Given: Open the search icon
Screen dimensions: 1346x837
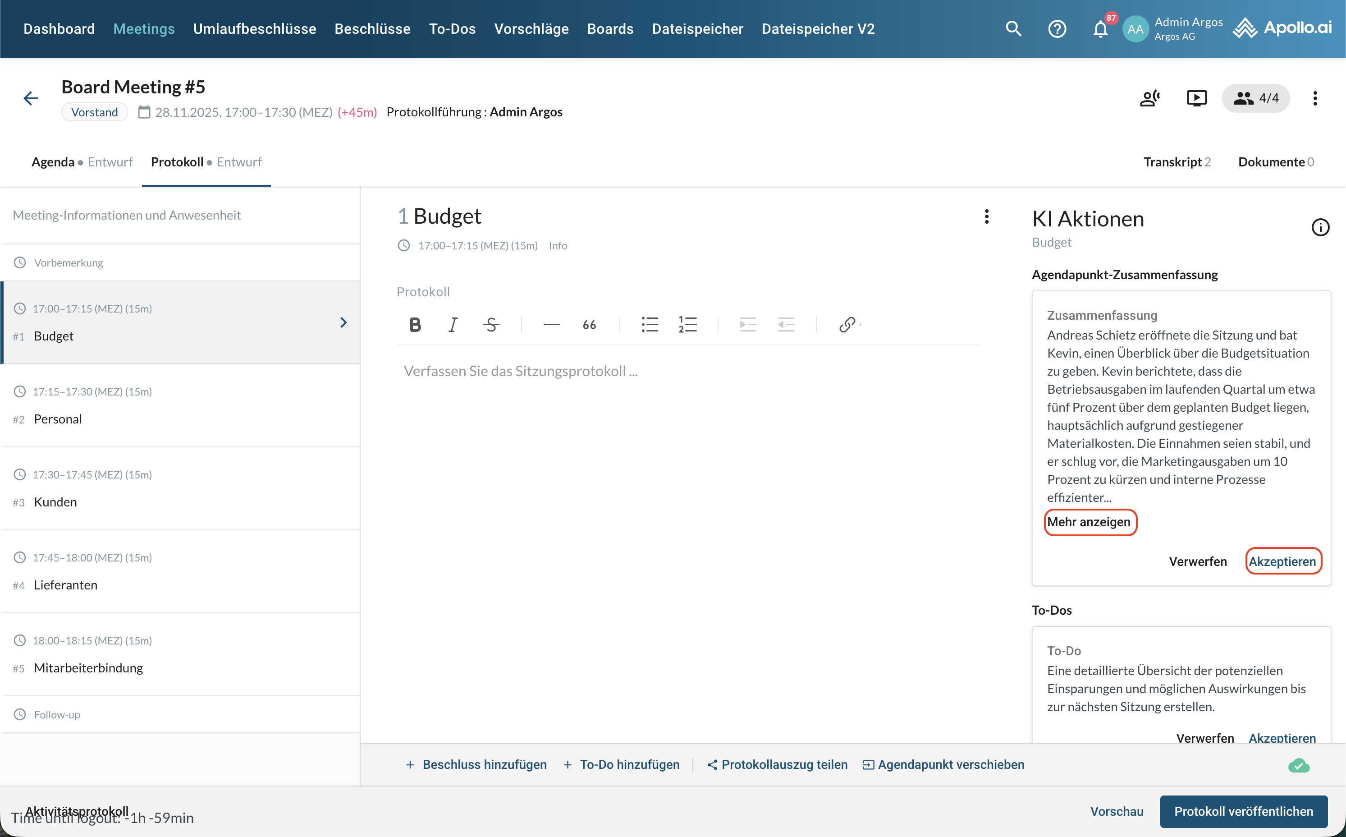Looking at the screenshot, I should click(x=1013, y=29).
